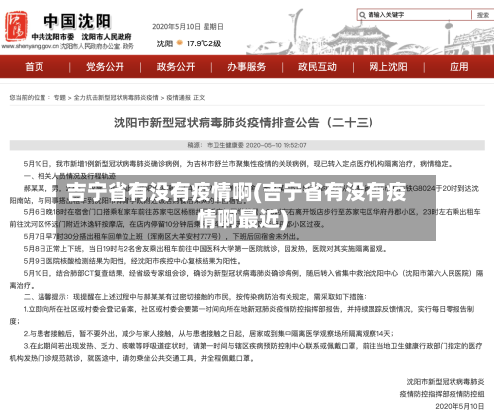The image size is (494, 416).
Task: Go to 办事服务 section
Action: click(247, 67)
